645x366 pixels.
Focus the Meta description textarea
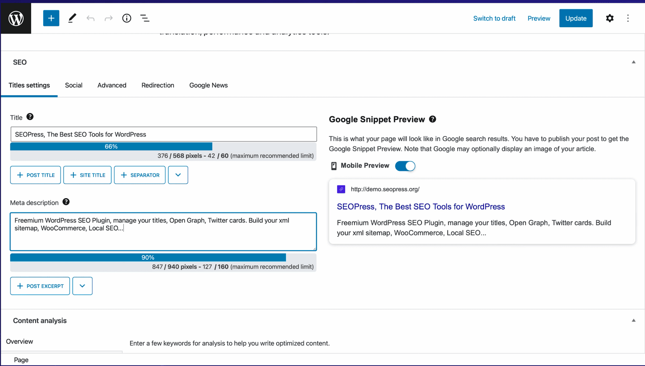point(164,232)
